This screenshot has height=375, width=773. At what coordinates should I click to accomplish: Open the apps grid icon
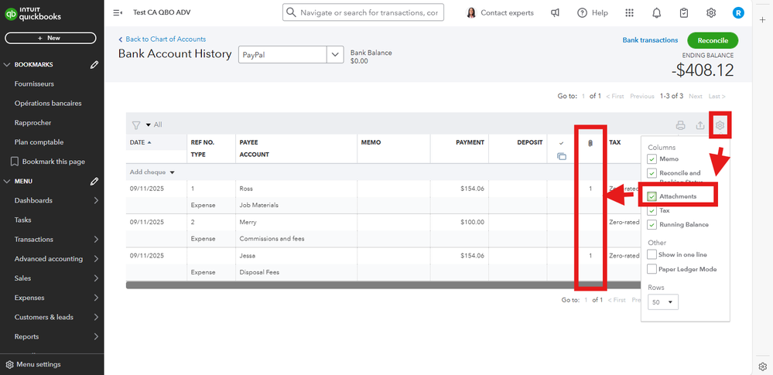(x=629, y=13)
